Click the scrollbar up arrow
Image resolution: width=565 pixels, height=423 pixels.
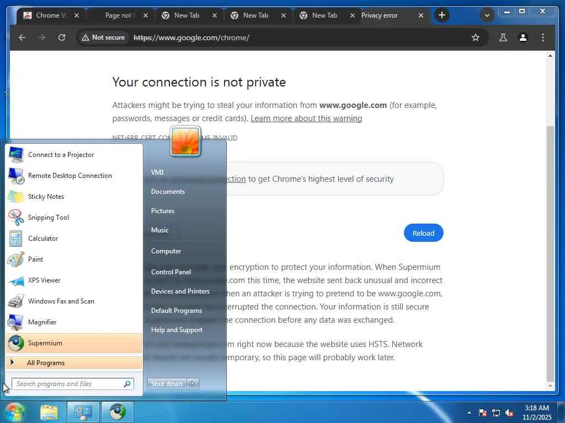tap(550, 56)
